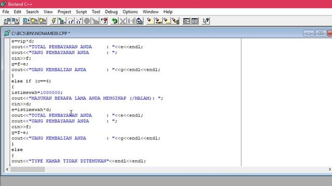Click the grayed icon between X and clipboard

131,21
